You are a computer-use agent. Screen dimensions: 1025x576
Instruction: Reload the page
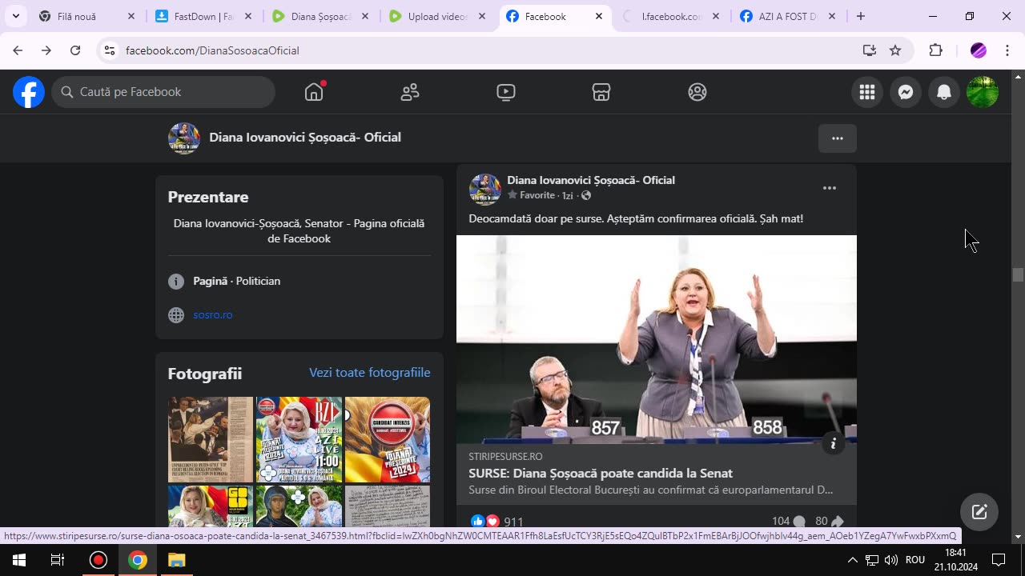pos(75,50)
